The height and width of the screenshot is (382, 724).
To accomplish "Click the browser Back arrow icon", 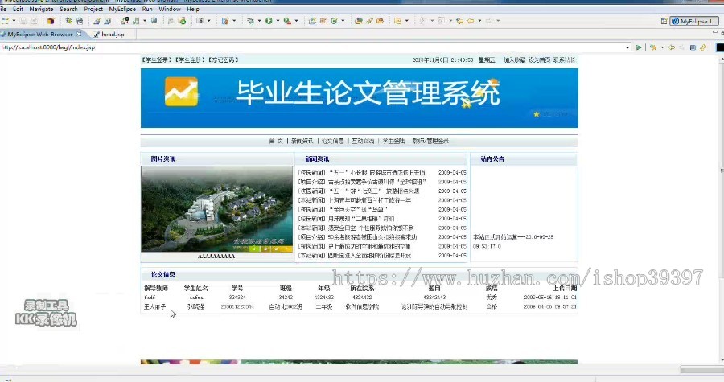I will [x=672, y=47].
